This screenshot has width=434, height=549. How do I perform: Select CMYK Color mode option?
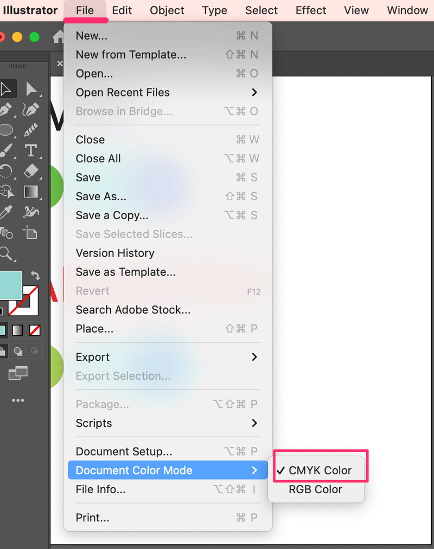point(320,470)
